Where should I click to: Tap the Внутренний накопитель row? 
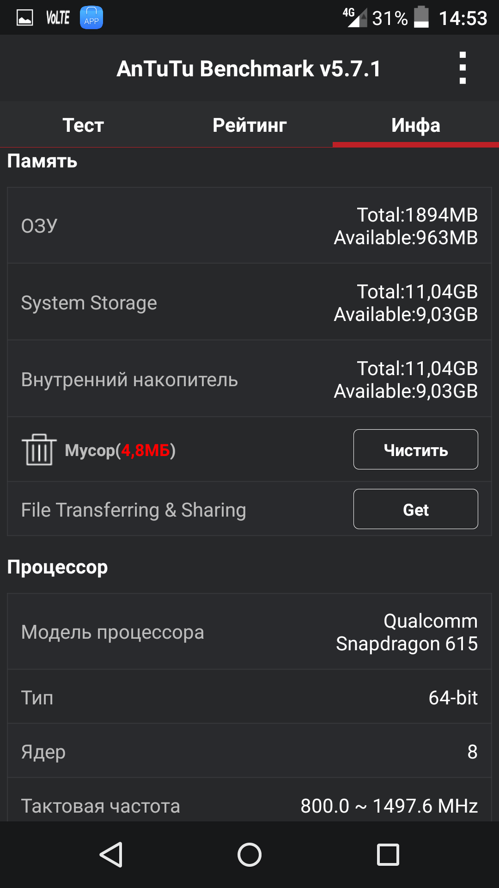249,379
